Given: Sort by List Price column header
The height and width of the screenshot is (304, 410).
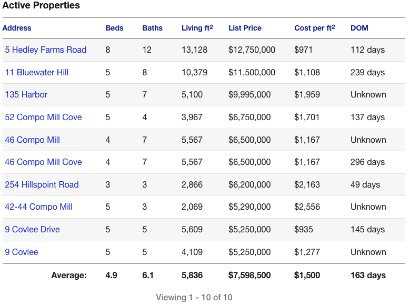Looking at the screenshot, I should [x=245, y=28].
